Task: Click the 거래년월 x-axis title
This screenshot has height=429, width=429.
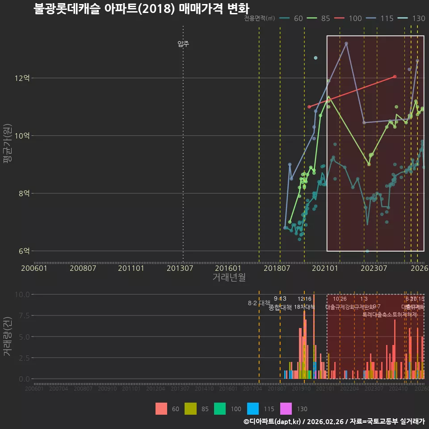Action: (x=229, y=277)
